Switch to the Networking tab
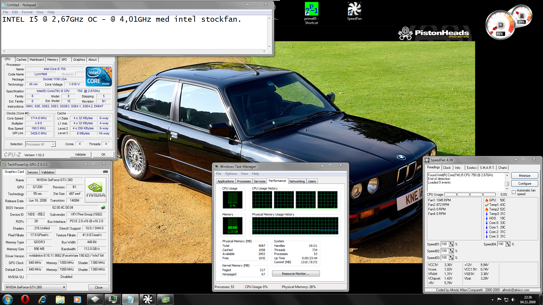 pos(297,181)
